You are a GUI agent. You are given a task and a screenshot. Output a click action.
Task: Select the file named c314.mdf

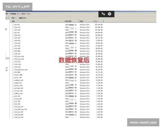tap(17, 67)
